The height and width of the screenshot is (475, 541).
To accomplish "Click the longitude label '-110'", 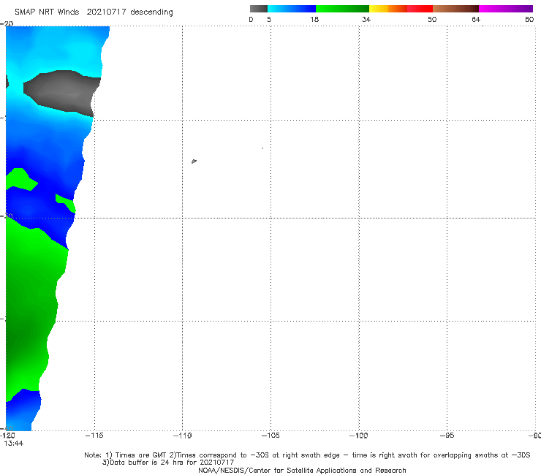I will coord(182,436).
